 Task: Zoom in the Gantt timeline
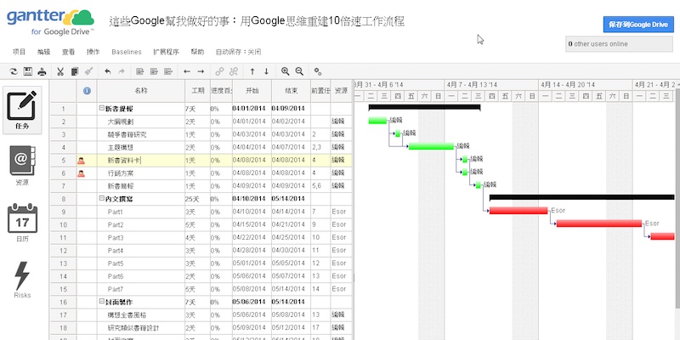(x=285, y=71)
